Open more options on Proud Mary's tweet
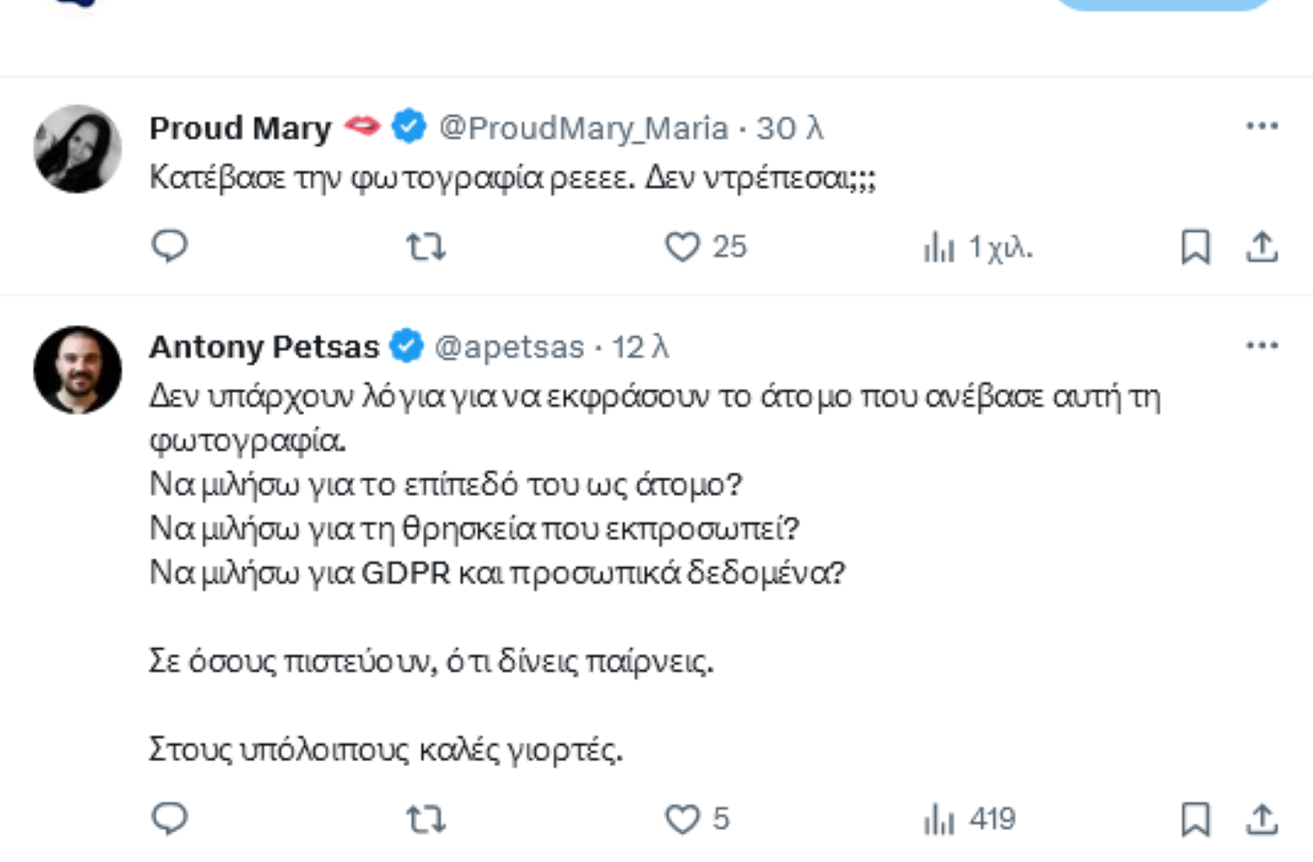 click(x=1261, y=127)
